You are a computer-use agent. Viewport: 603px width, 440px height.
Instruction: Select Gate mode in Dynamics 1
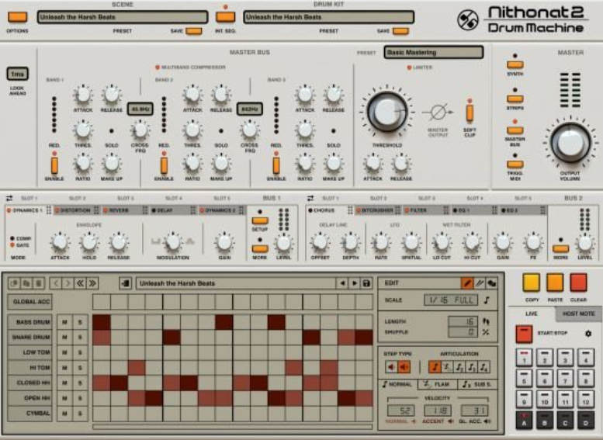[x=19, y=245]
